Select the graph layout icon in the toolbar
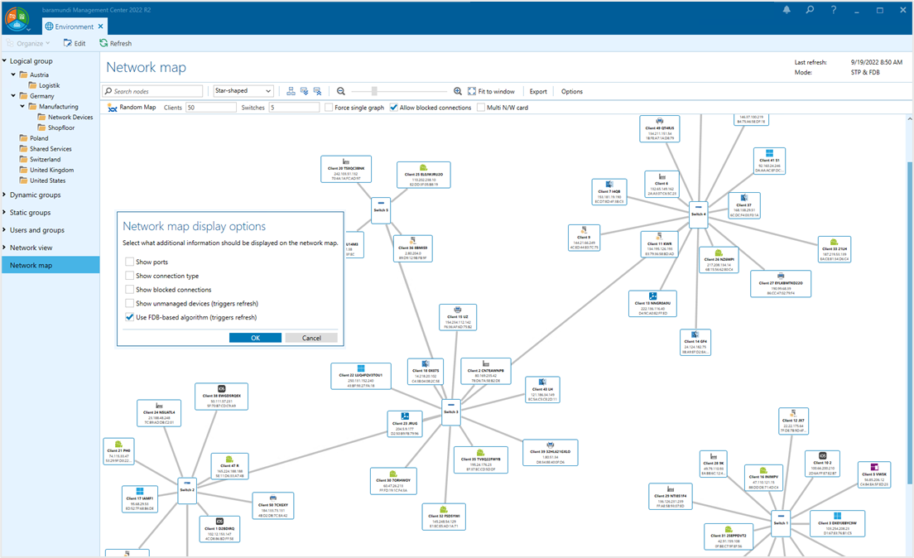 tap(291, 91)
